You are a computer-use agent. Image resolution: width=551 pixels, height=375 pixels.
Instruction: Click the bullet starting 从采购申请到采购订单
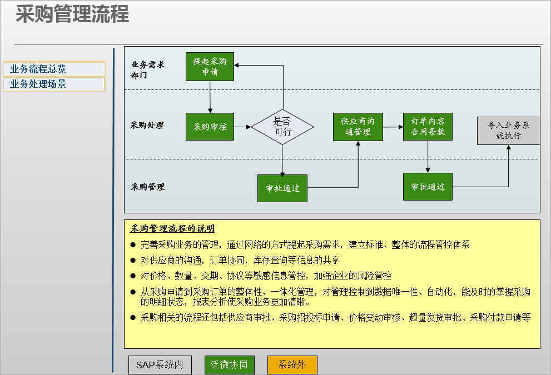coord(335,297)
